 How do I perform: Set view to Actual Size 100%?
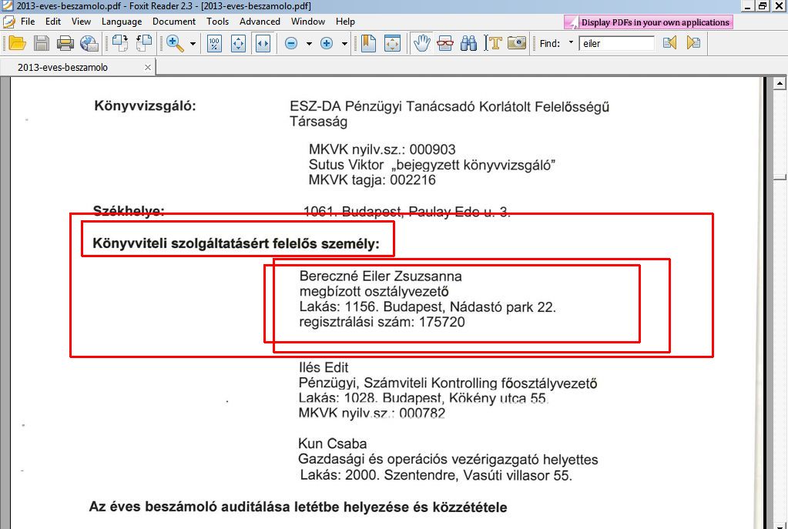click(214, 43)
